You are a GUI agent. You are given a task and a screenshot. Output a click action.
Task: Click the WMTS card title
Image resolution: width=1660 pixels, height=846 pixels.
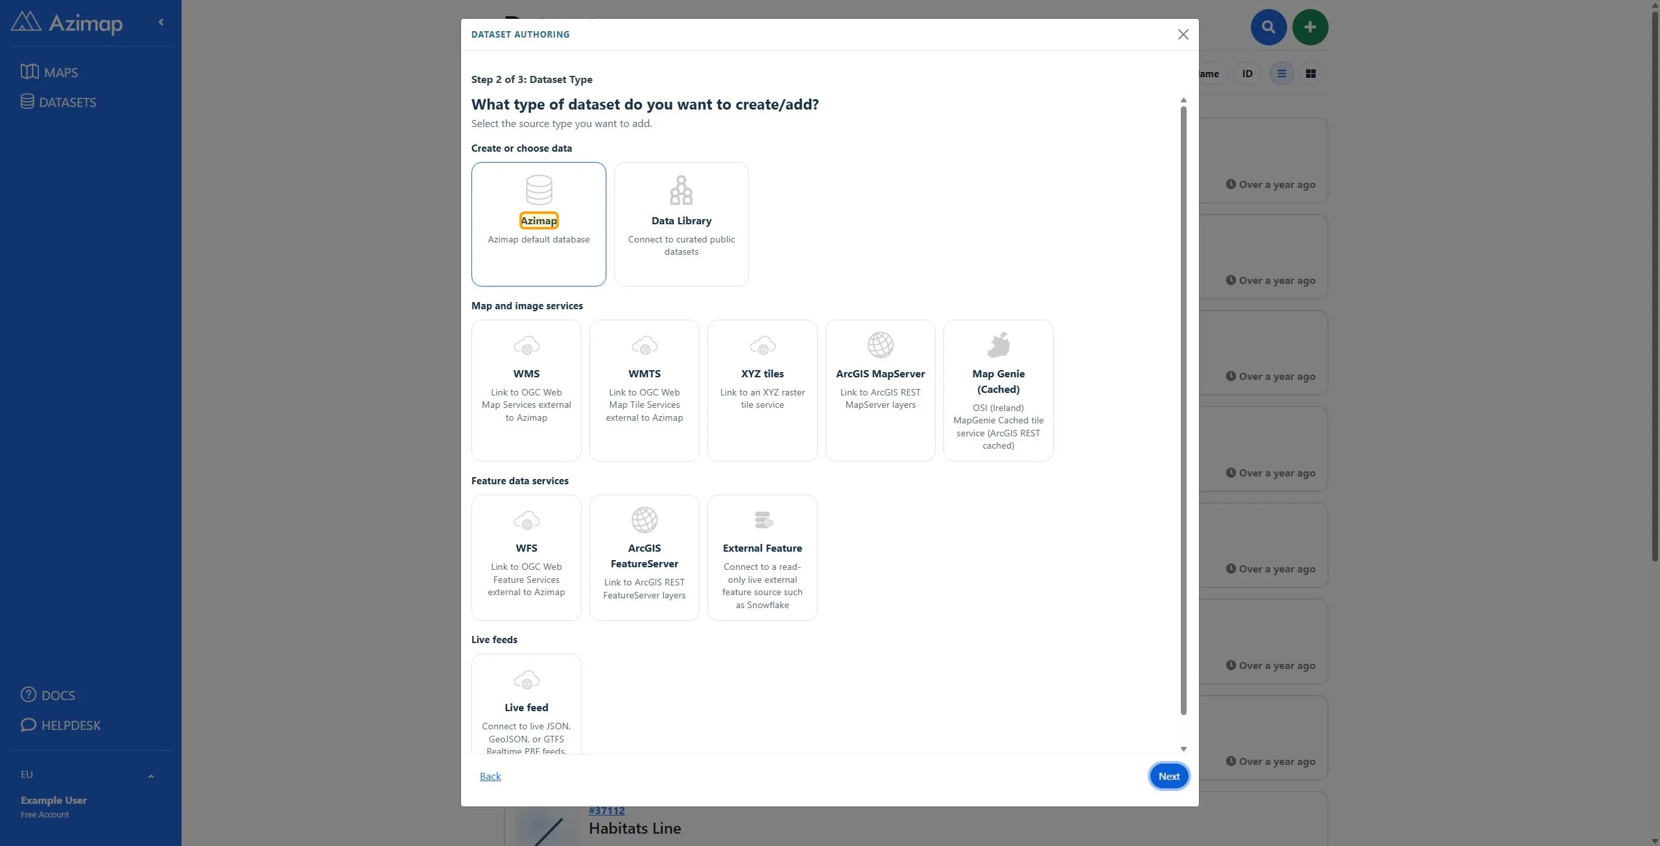click(x=645, y=374)
